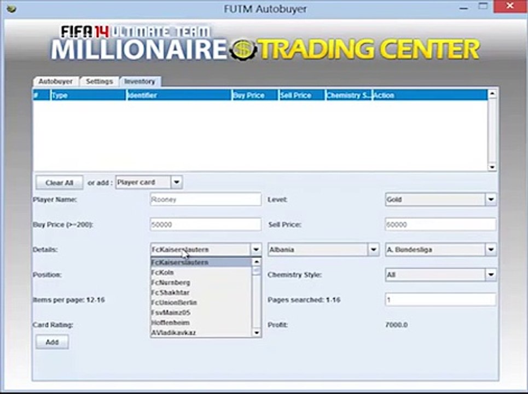Select the Inventory tab
Image resolution: width=528 pixels, height=394 pixels.
pos(140,82)
